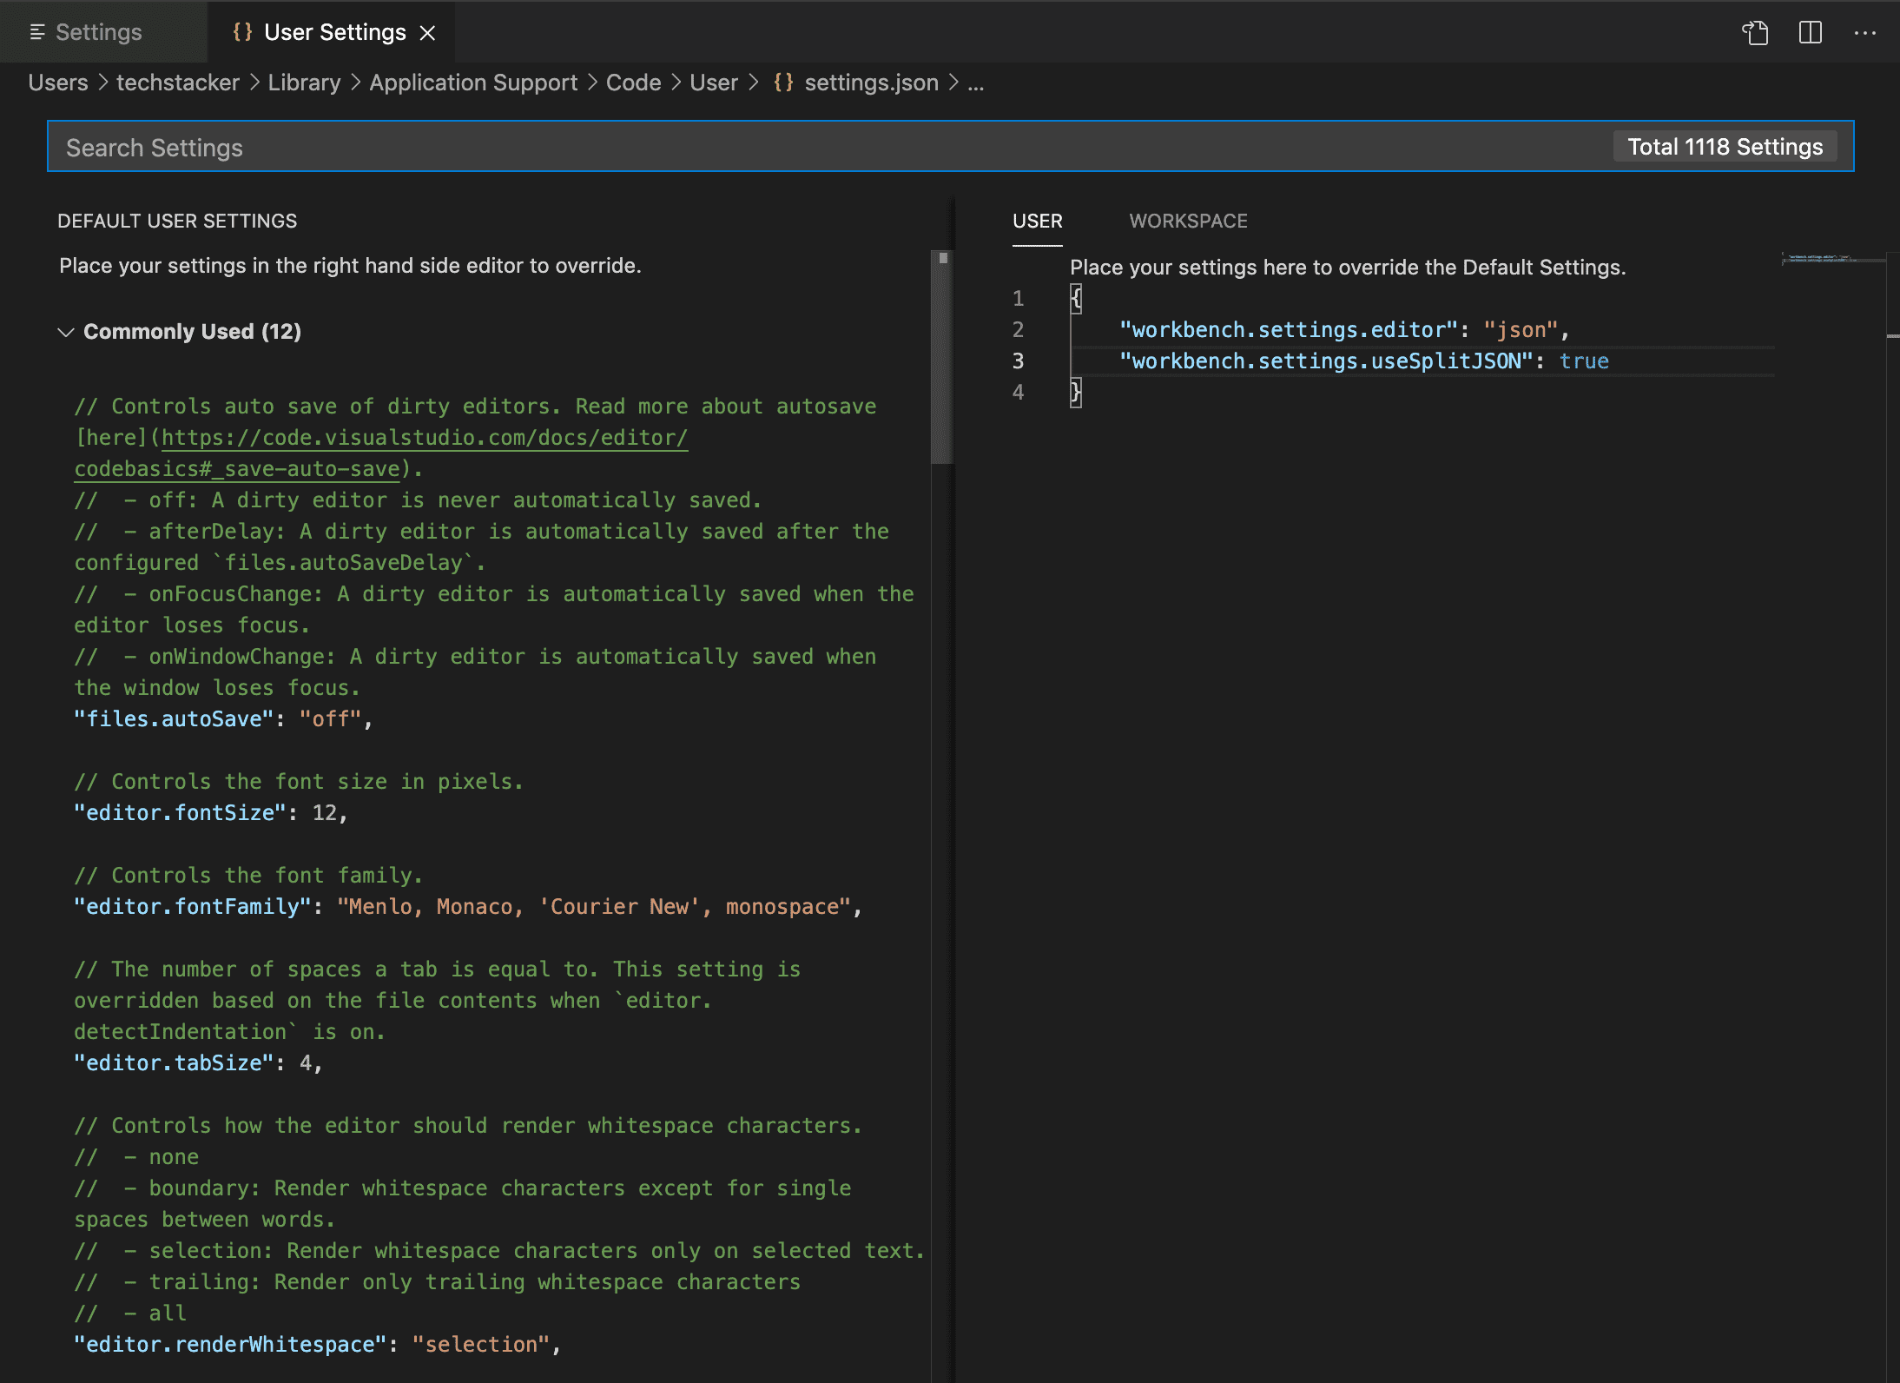This screenshot has height=1383, width=1900.
Task: Toggle the useSplitJSON value to false
Action: click(x=1584, y=361)
